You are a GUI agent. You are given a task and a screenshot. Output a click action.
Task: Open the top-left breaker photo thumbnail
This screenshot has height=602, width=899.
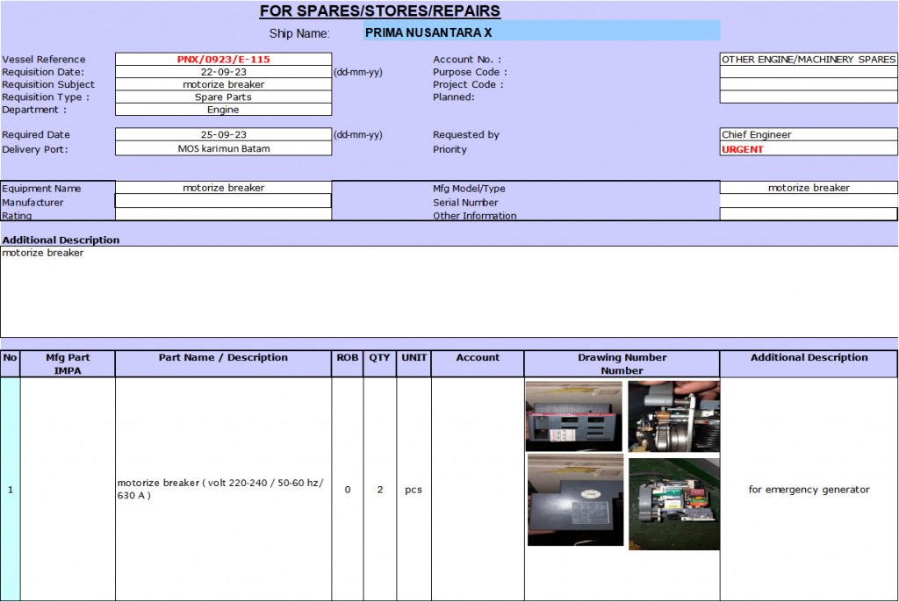[573, 415]
